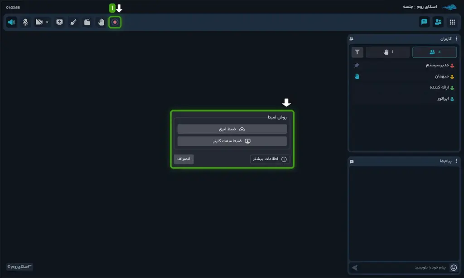This screenshot has width=464, height=278.
Task: Raise hand using the toolbar hand icon
Action: click(x=101, y=22)
